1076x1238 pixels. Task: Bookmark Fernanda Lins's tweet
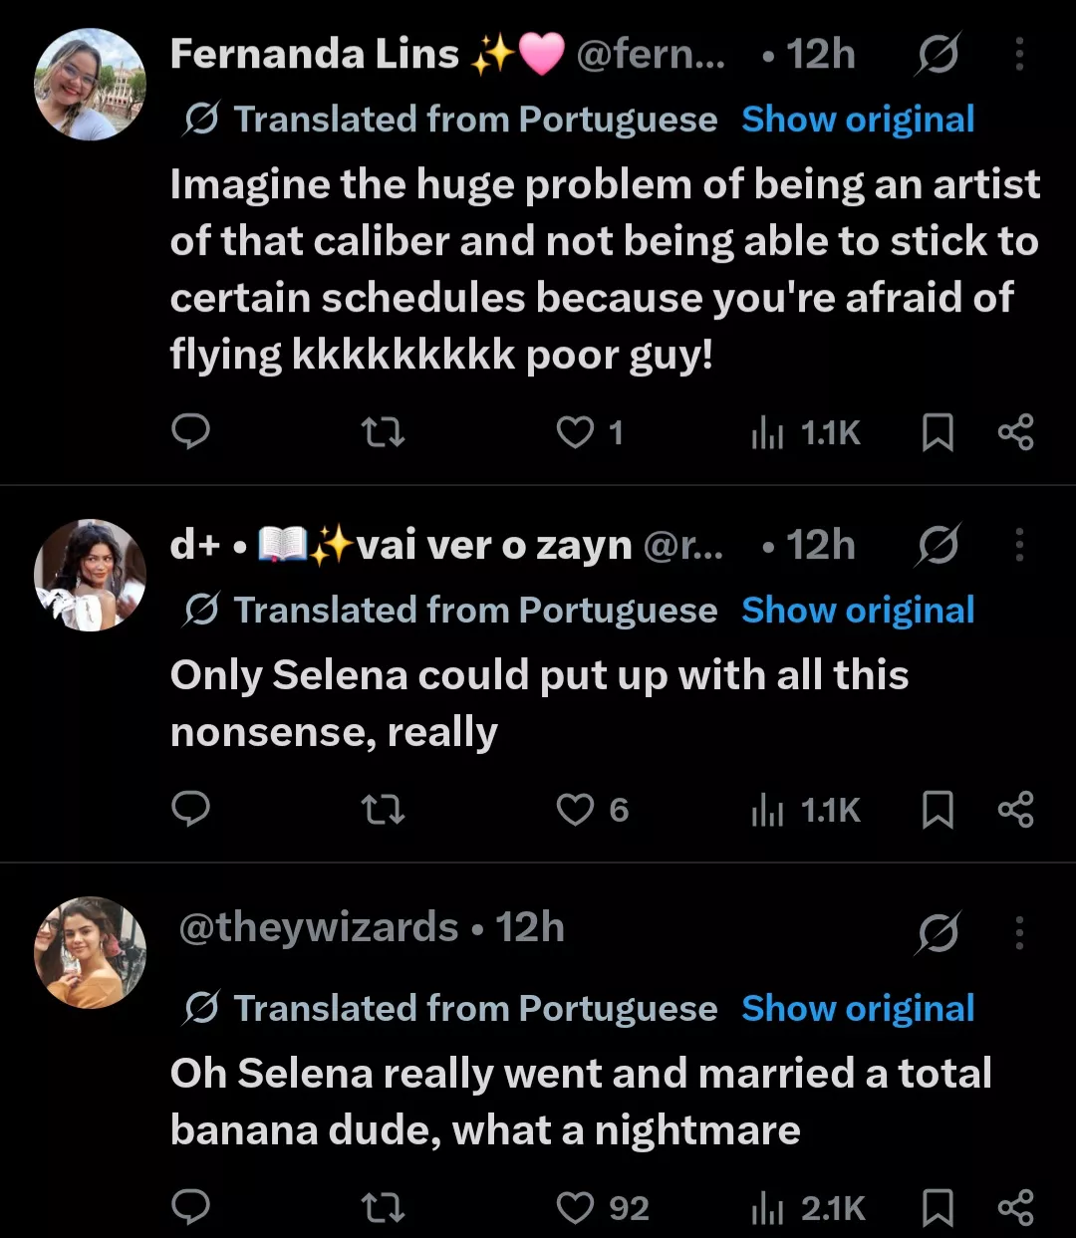(938, 432)
